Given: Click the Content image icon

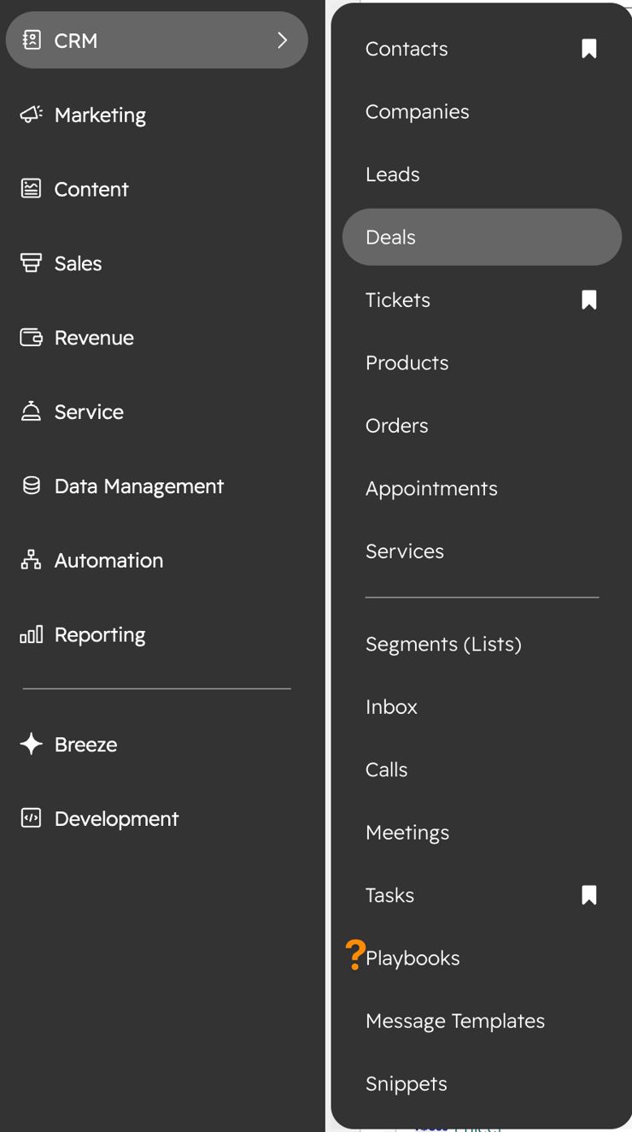Looking at the screenshot, I should pos(32,189).
